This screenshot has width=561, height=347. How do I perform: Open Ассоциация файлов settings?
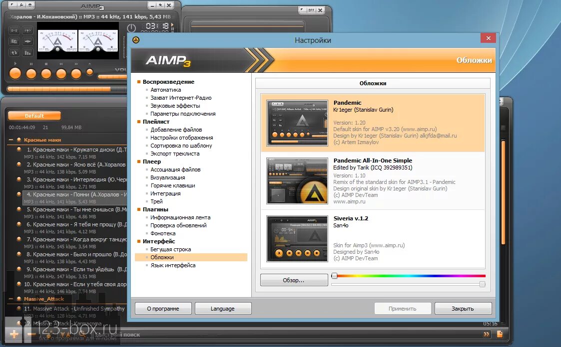coord(175,169)
